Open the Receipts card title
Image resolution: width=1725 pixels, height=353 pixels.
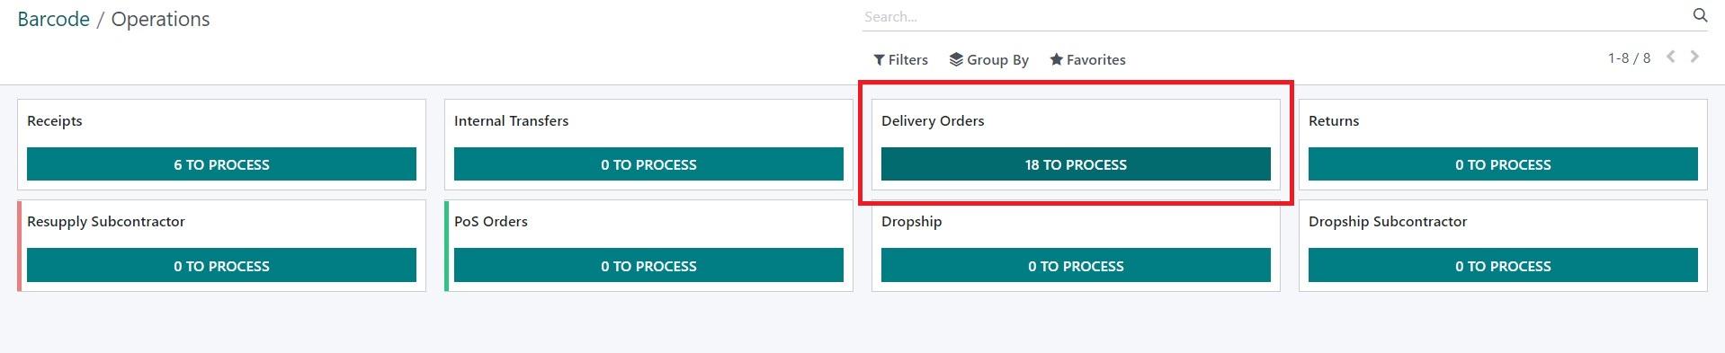click(x=55, y=120)
